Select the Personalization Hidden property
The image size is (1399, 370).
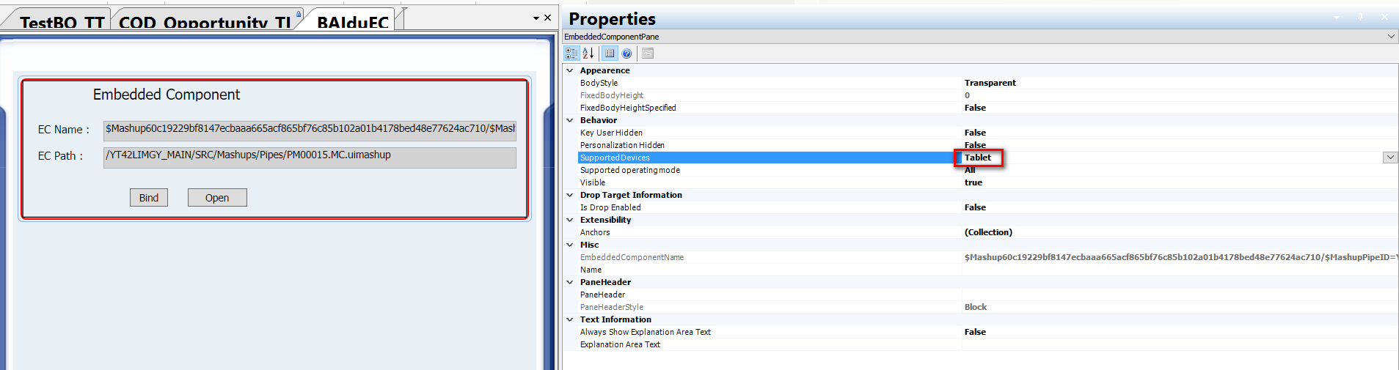(x=622, y=145)
